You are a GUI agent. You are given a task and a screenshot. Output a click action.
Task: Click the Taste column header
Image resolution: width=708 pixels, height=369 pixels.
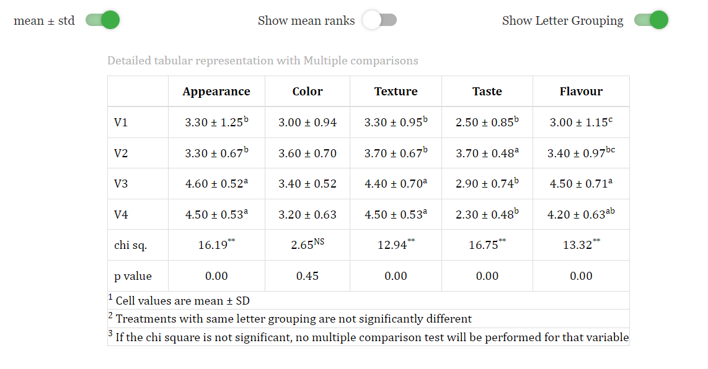click(487, 92)
